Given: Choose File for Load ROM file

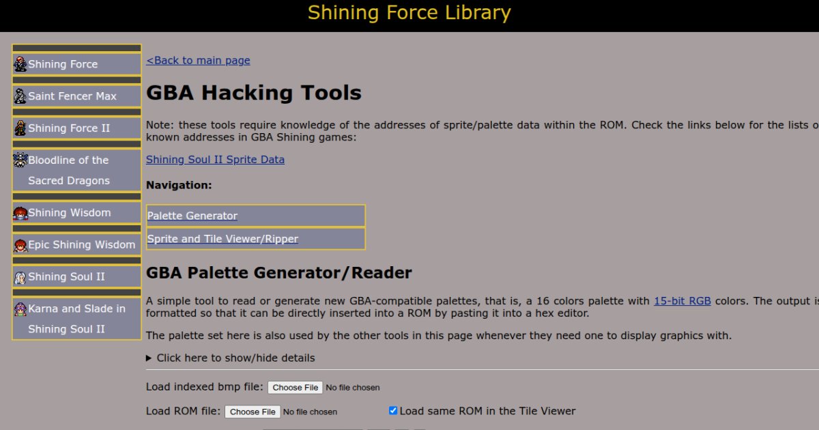Looking at the screenshot, I should [x=253, y=412].
